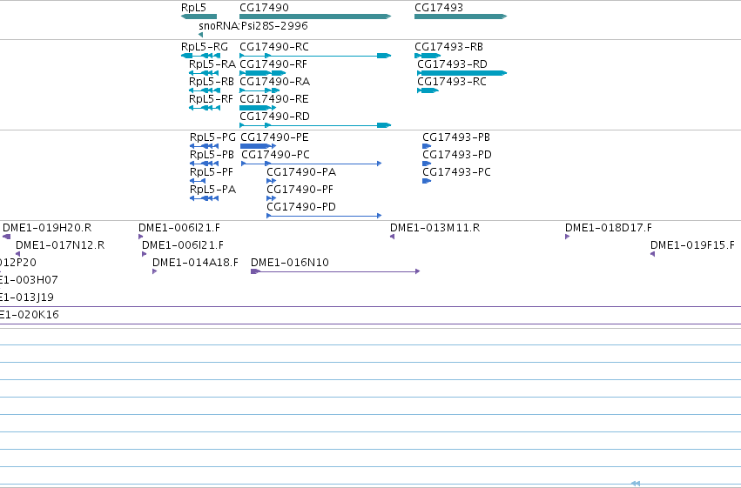This screenshot has width=741, height=488.
Task: Click the DME1-018D17.F arrow marker
Action: pyautogui.click(x=567, y=237)
